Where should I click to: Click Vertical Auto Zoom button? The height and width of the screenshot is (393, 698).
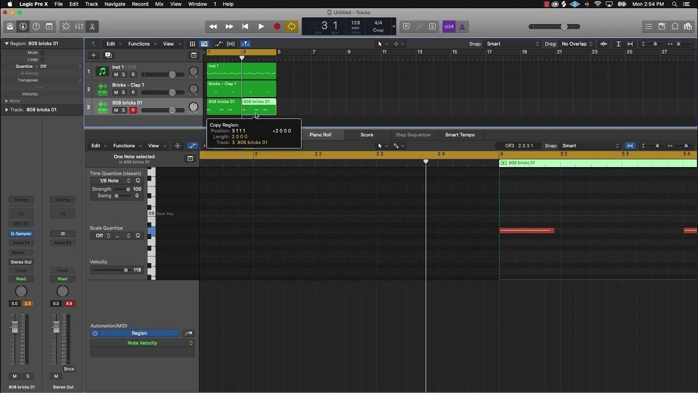pyautogui.click(x=618, y=44)
